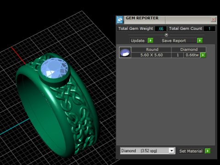Click the Round shape cell
220x165 pixels.
point(151,49)
